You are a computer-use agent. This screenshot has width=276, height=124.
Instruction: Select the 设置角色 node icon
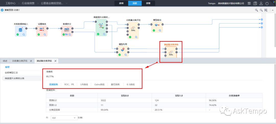(x=42, y=29)
